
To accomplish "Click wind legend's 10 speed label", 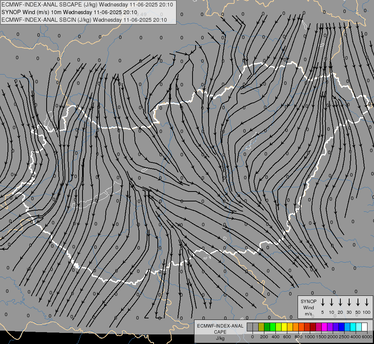I will pyautogui.click(x=332, y=312).
